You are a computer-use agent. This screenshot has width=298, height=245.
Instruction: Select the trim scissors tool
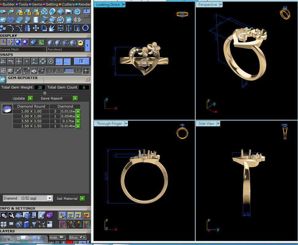(77, 28)
